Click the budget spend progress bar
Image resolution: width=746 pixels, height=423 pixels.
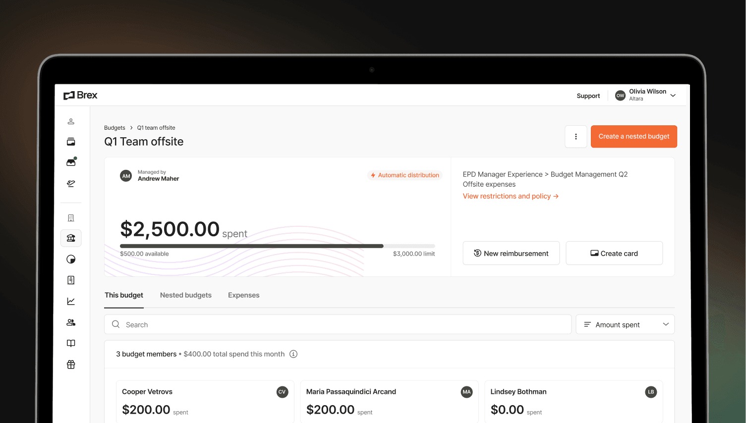(277, 246)
